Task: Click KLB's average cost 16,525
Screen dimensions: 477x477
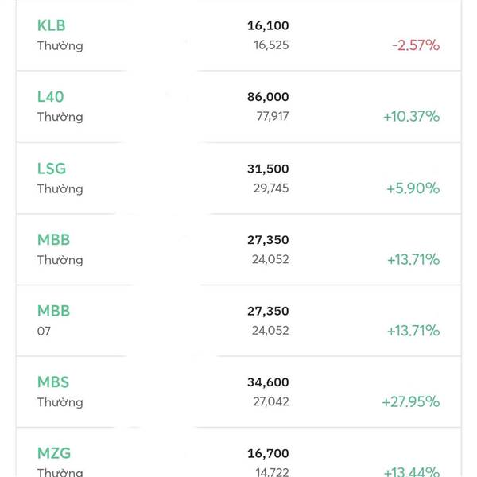Action: [x=270, y=45]
